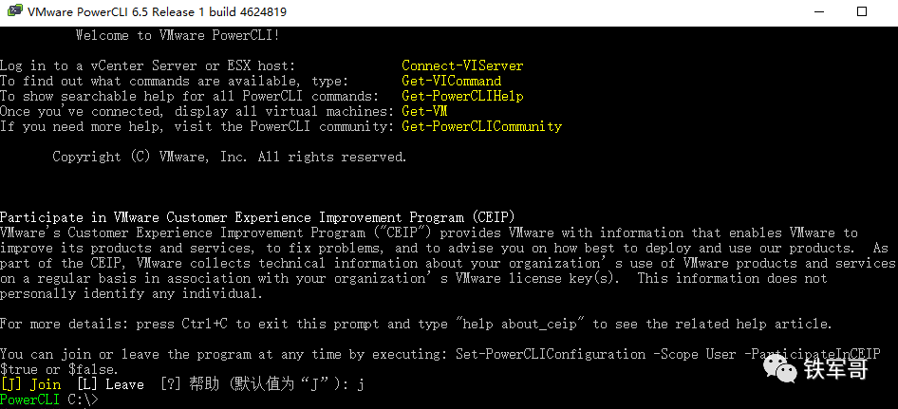The image size is (898, 409).
Task: Click the Get-VM command text
Action: tap(424, 111)
